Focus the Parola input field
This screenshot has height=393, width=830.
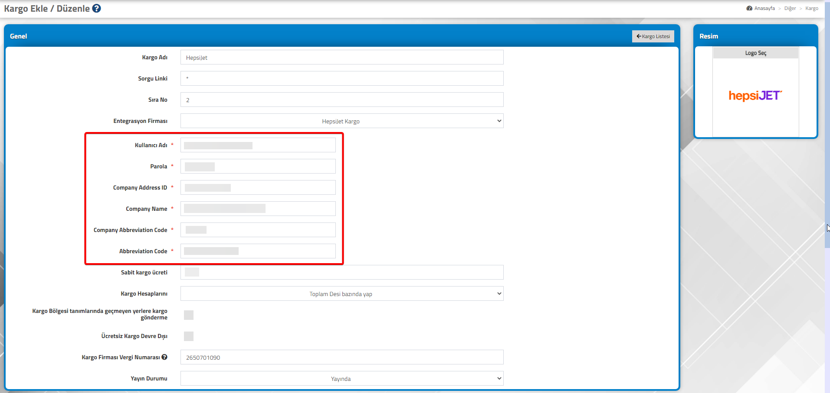point(258,166)
